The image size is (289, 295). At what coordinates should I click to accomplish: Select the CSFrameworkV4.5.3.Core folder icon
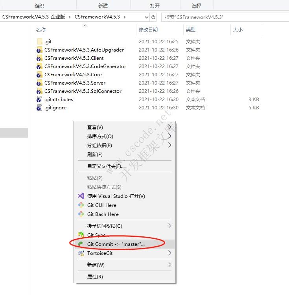39,74
